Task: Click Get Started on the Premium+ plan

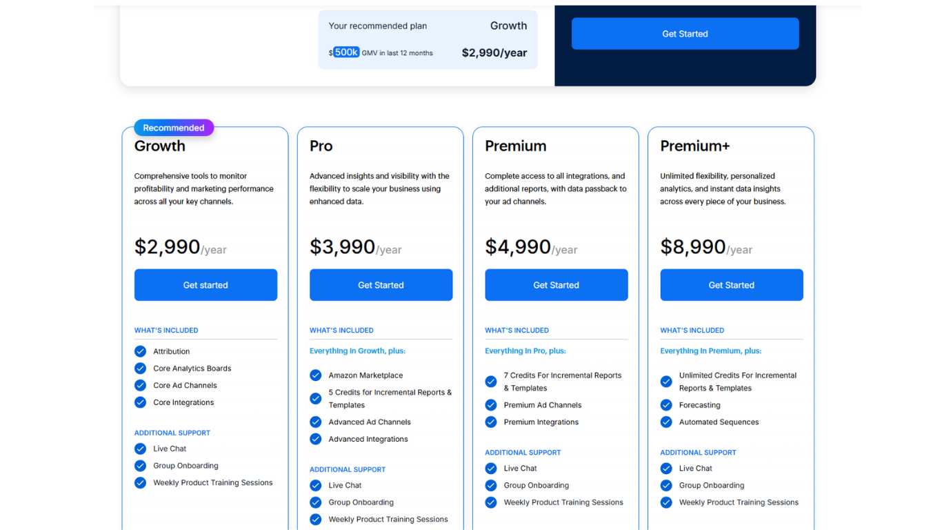Action: [732, 284]
